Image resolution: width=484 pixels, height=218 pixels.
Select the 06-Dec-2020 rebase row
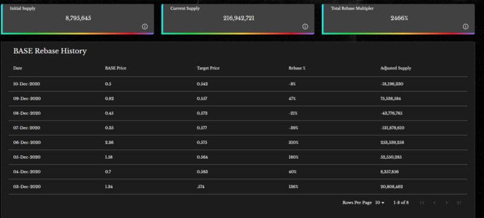tap(238, 143)
